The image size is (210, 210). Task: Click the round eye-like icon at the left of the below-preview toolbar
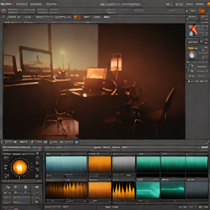click(x=15, y=142)
